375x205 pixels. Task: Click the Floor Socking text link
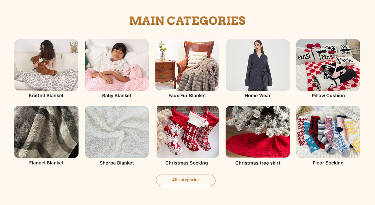point(328,163)
